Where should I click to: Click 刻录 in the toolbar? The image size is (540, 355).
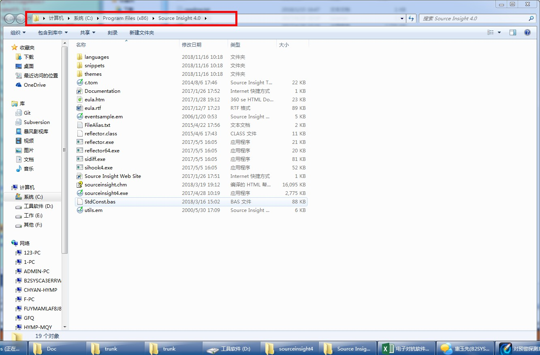tap(113, 32)
